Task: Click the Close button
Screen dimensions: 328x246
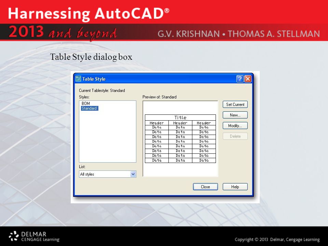Action: tap(205, 187)
